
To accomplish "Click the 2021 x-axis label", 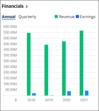I will click(x=84, y=100).
